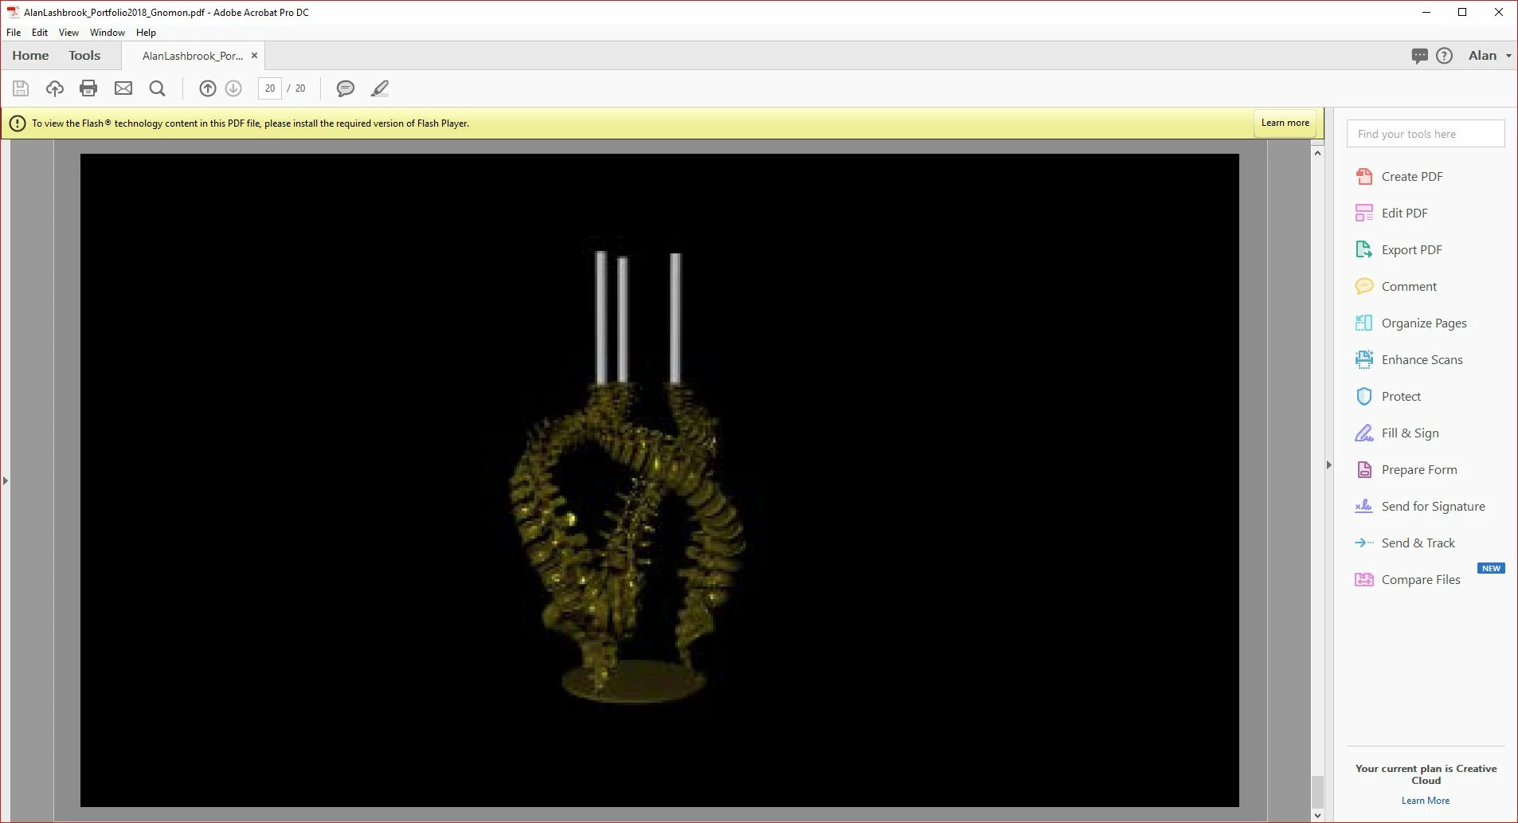The image size is (1518, 823).
Task: Add a sticky note comment icon
Action: (x=345, y=88)
